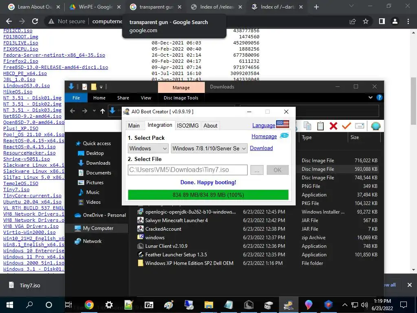Click the red X delete icon
This screenshot has width=417, height=313.
(x=333, y=126)
